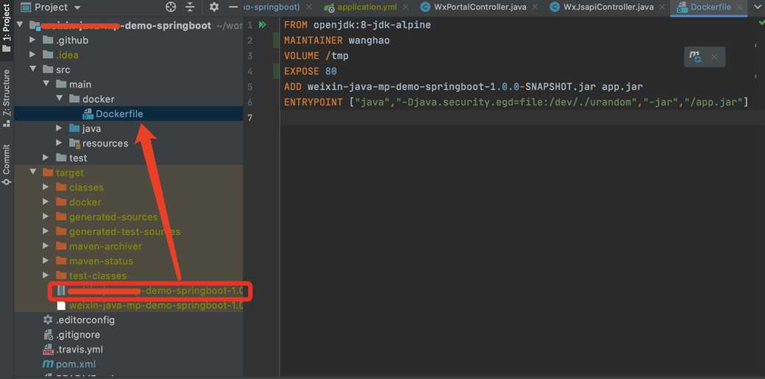Click the .editorconfig gear file icon
This screenshot has width=765, height=379.
(48, 320)
